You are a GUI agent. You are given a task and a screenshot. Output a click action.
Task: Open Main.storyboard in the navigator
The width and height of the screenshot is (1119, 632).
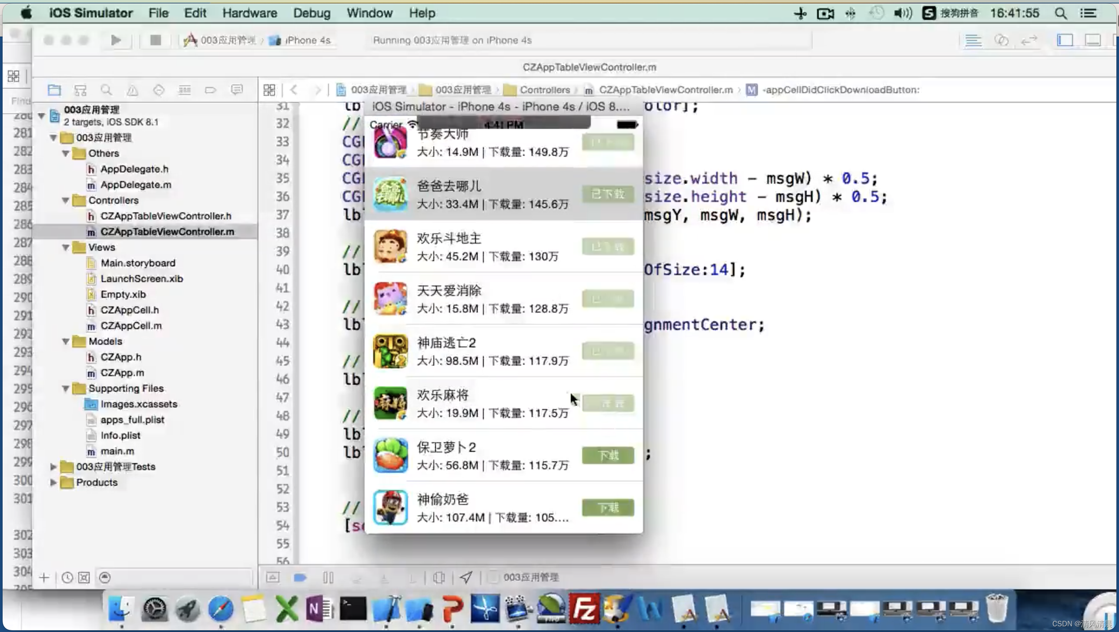[x=138, y=263]
